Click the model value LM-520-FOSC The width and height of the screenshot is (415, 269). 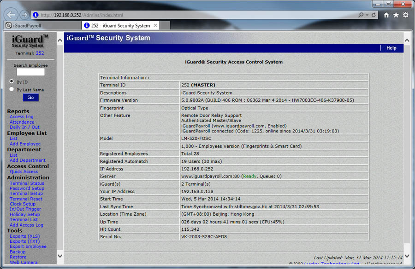196,138
